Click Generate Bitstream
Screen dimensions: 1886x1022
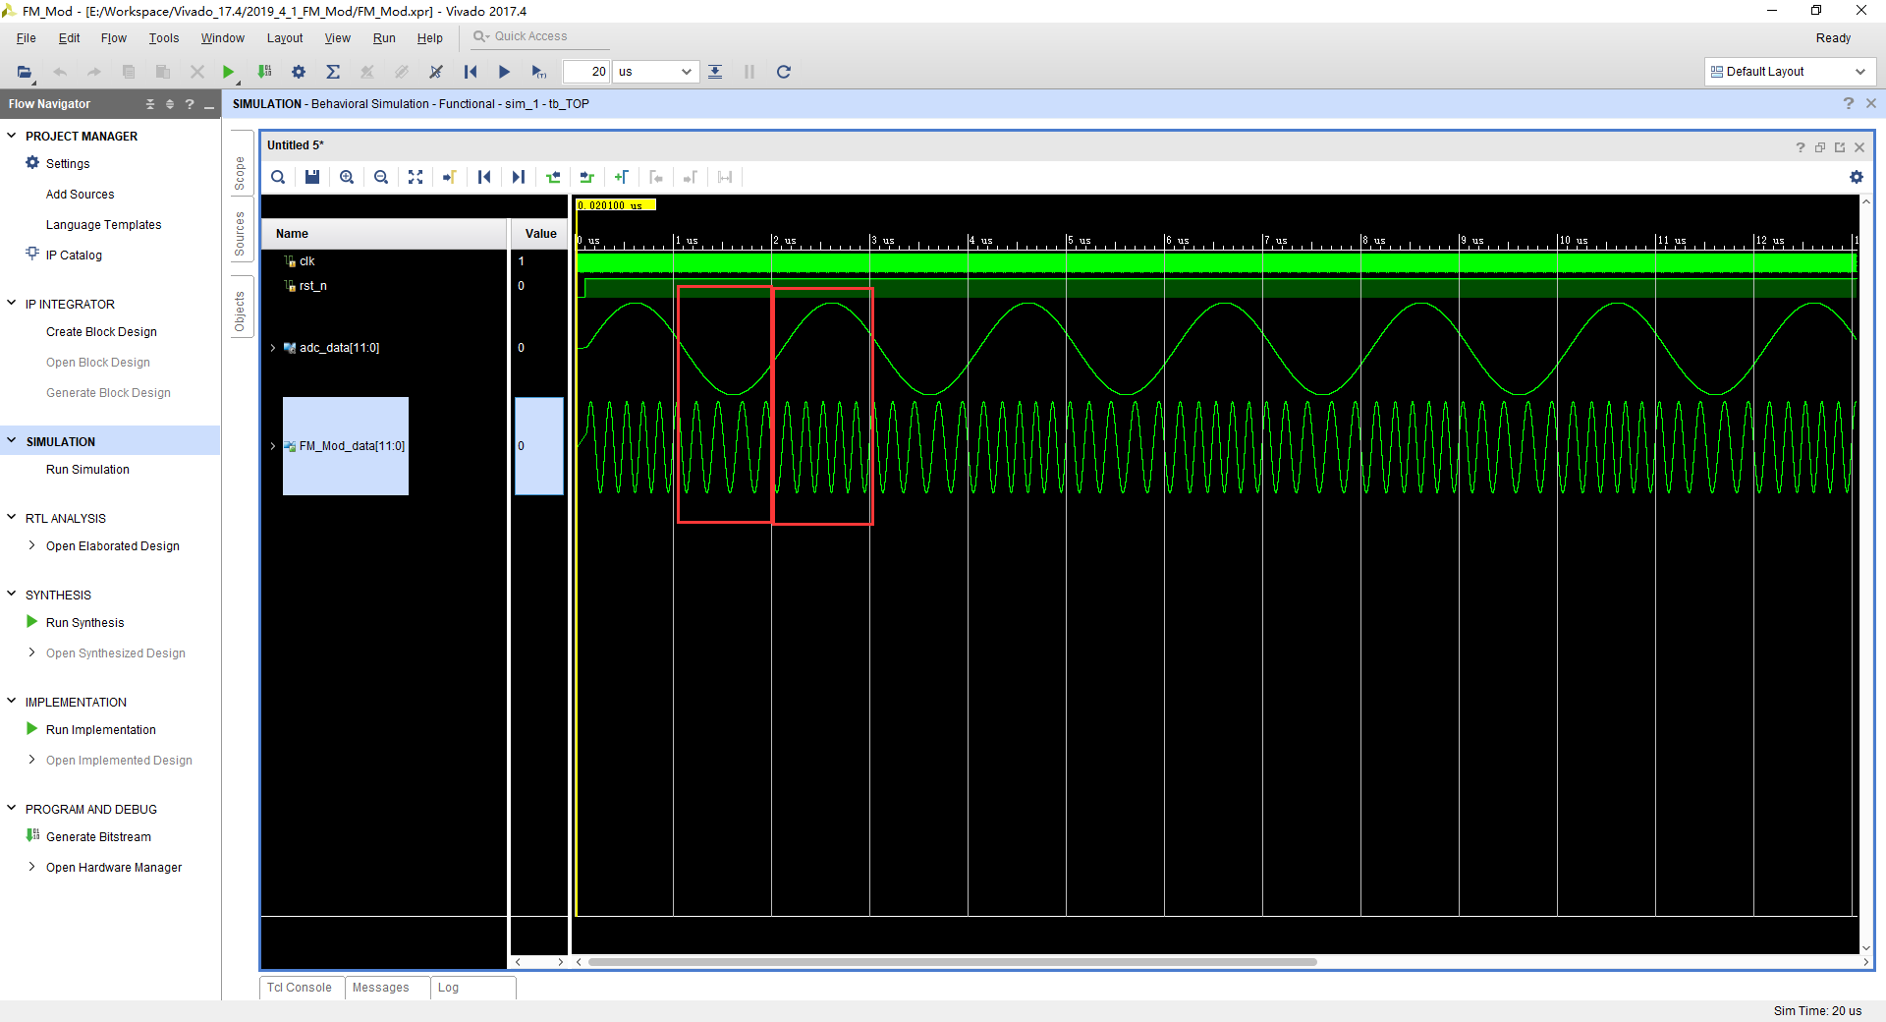pos(98,837)
